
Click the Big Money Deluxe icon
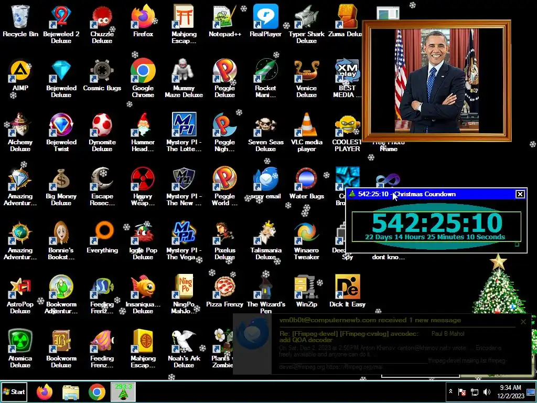[x=61, y=186]
